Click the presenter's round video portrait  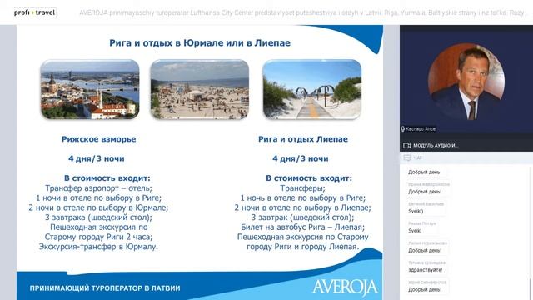pos(466,82)
